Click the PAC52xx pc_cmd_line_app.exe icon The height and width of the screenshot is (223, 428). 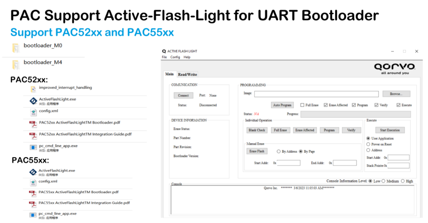point(33,148)
